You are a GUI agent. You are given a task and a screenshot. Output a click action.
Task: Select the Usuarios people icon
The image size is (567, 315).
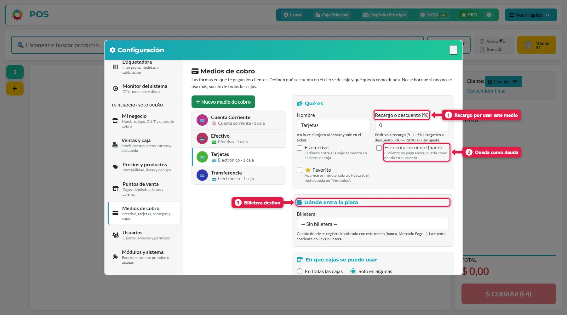pos(116,235)
